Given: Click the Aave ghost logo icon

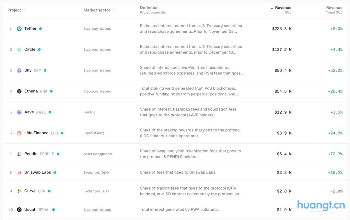Looking at the screenshot, I should pyautogui.click(x=19, y=112).
